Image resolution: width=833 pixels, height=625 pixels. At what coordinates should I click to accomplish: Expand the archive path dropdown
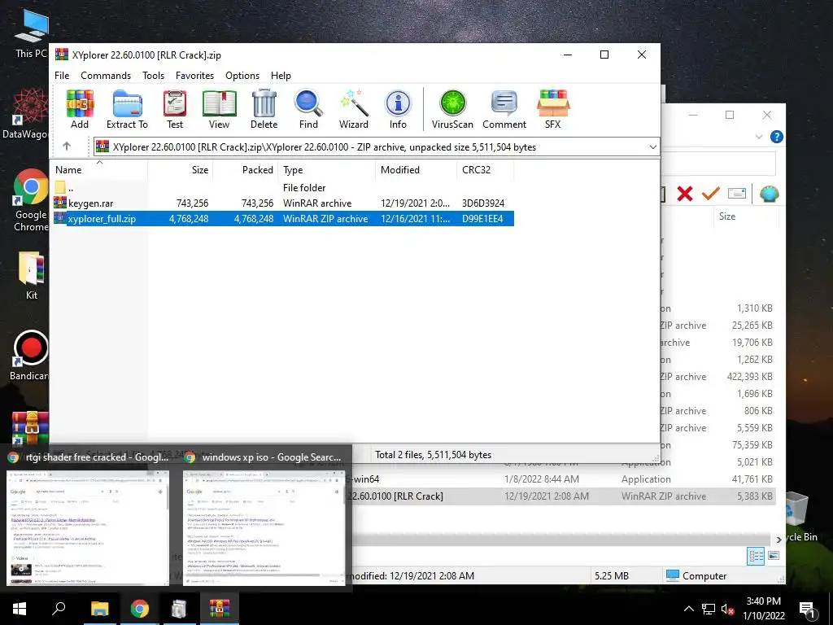pyautogui.click(x=653, y=147)
